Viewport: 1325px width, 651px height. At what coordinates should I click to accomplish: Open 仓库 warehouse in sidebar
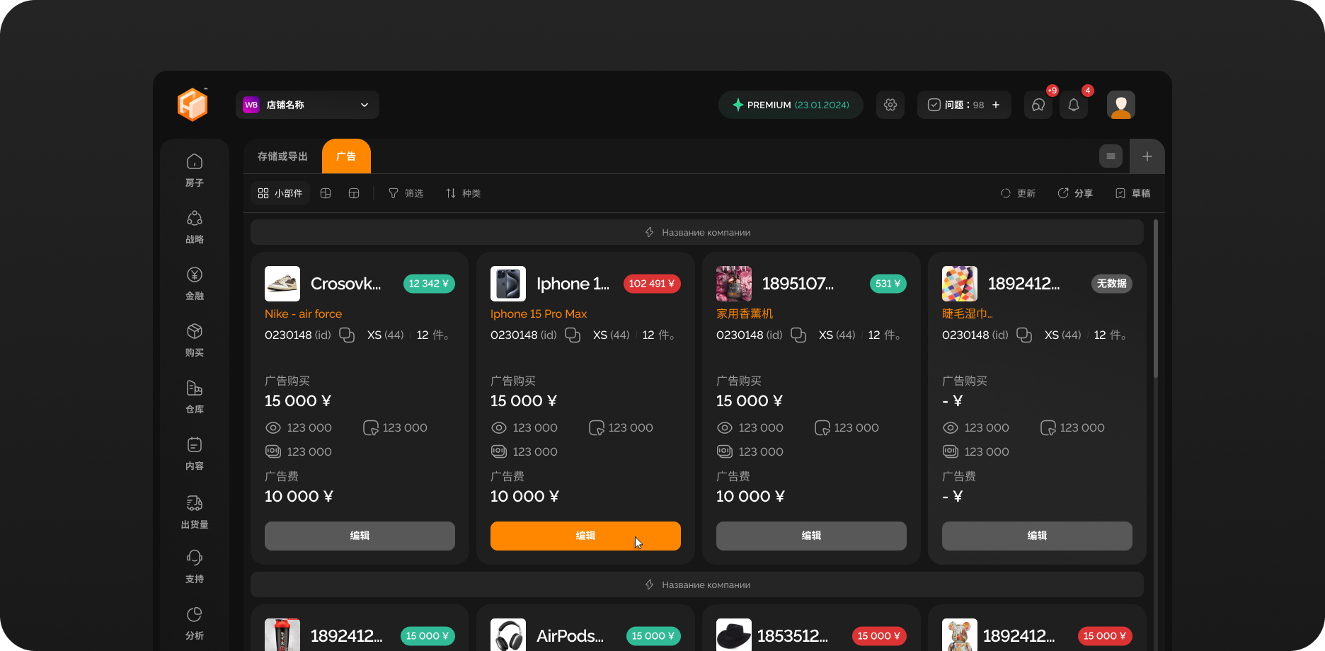195,396
